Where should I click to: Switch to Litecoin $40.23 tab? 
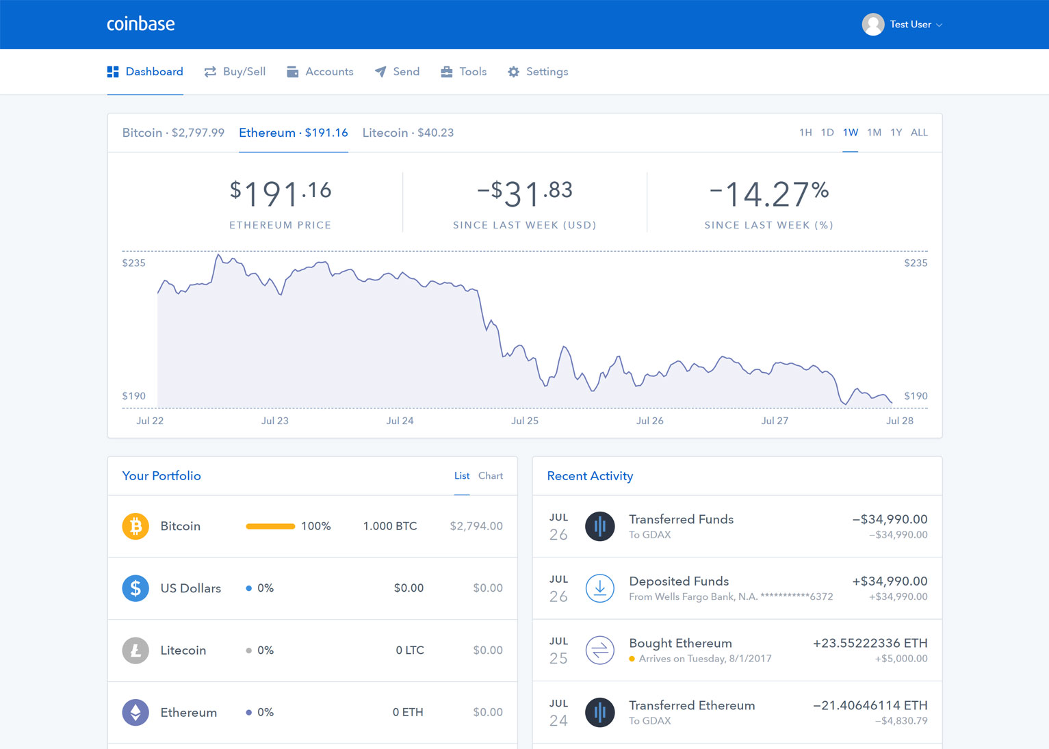click(x=408, y=133)
